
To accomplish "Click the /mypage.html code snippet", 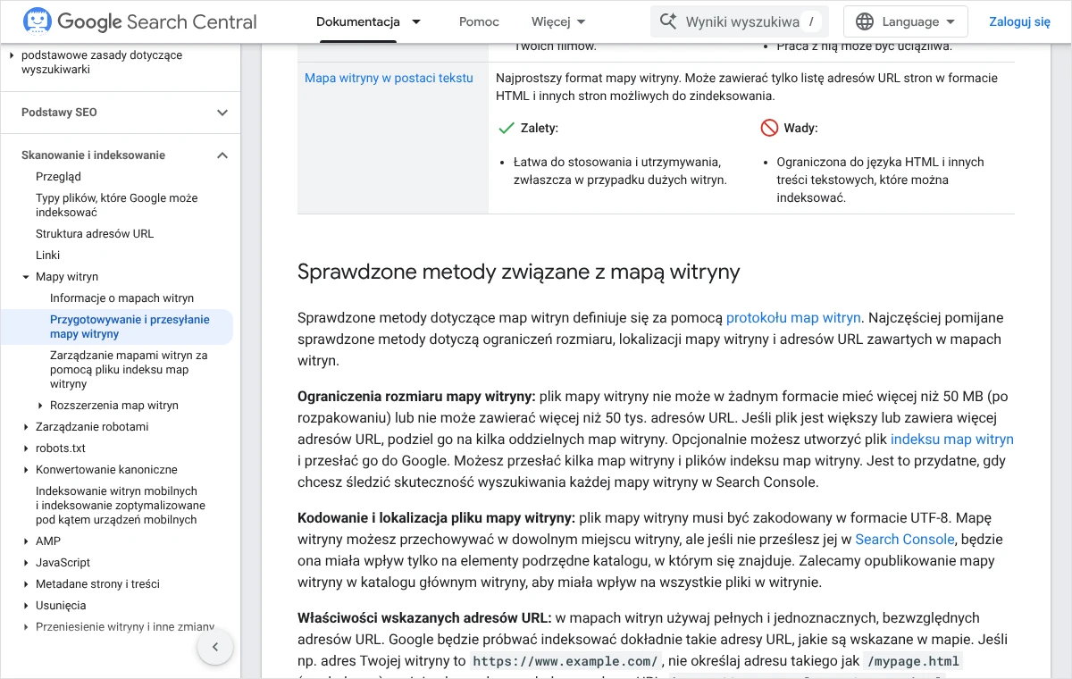I will click(x=911, y=661).
